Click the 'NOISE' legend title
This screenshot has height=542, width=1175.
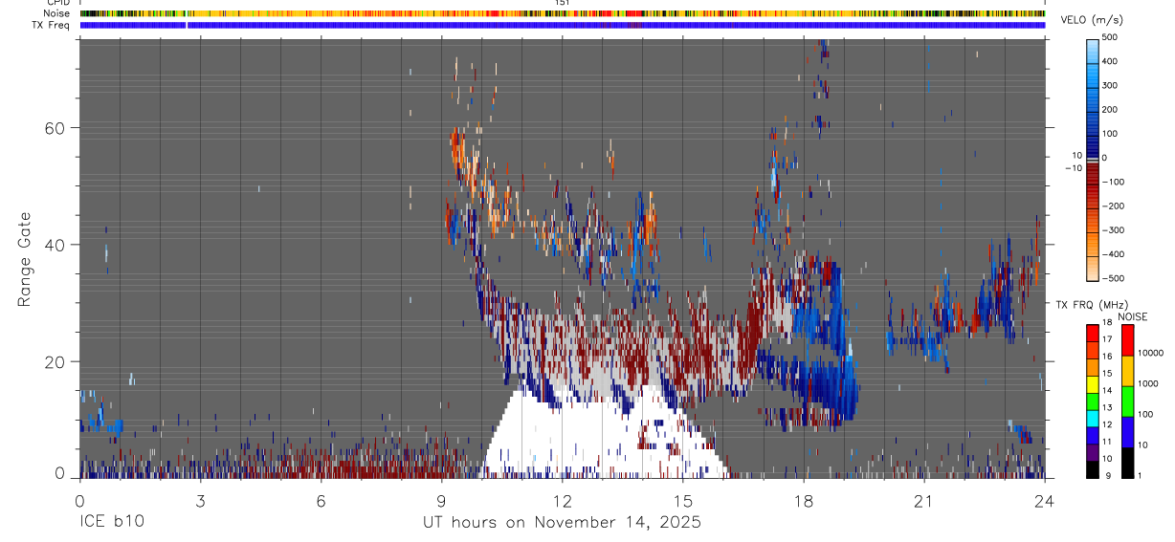[x=1133, y=316]
